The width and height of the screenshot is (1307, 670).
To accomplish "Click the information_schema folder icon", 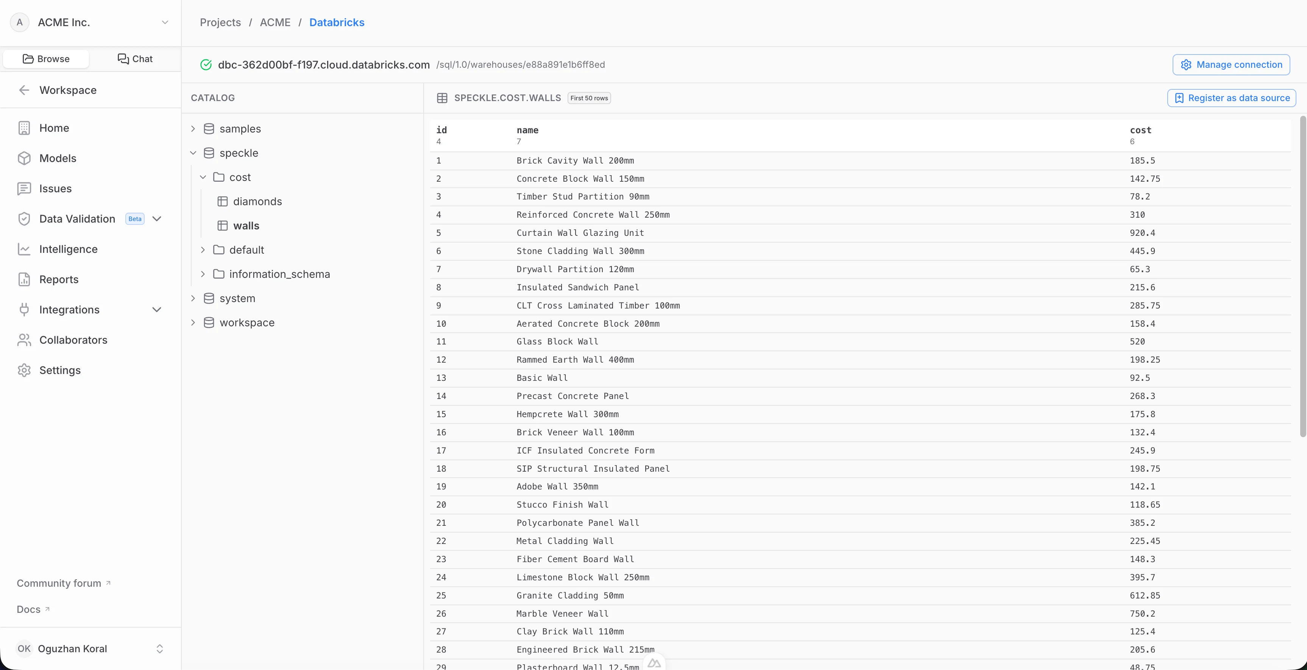I will pyautogui.click(x=219, y=274).
